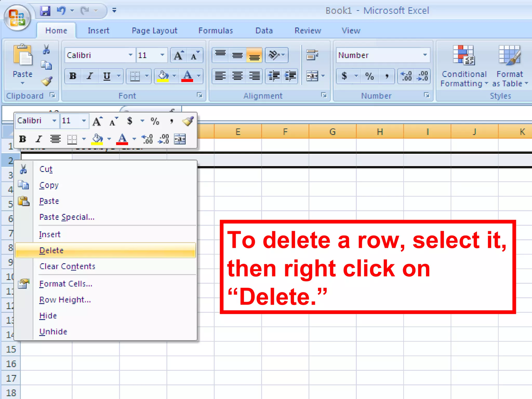
Task: Activate ribbon Format Painter brush
Action: 47,81
